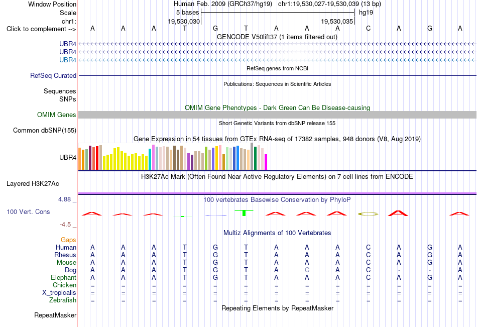
Task: Click the 19,530,030 coordinate label
Action: point(184,21)
